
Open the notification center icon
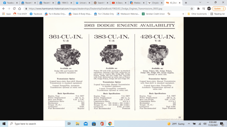click(222, 124)
